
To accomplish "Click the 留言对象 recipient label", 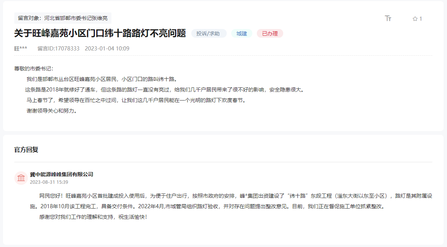I will [x=63, y=18].
